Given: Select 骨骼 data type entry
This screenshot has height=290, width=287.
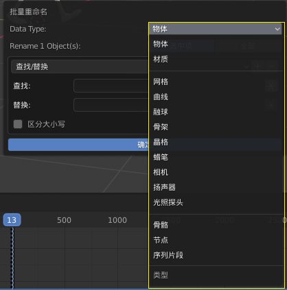Looking at the screenshot, I should pyautogui.click(x=216, y=225).
